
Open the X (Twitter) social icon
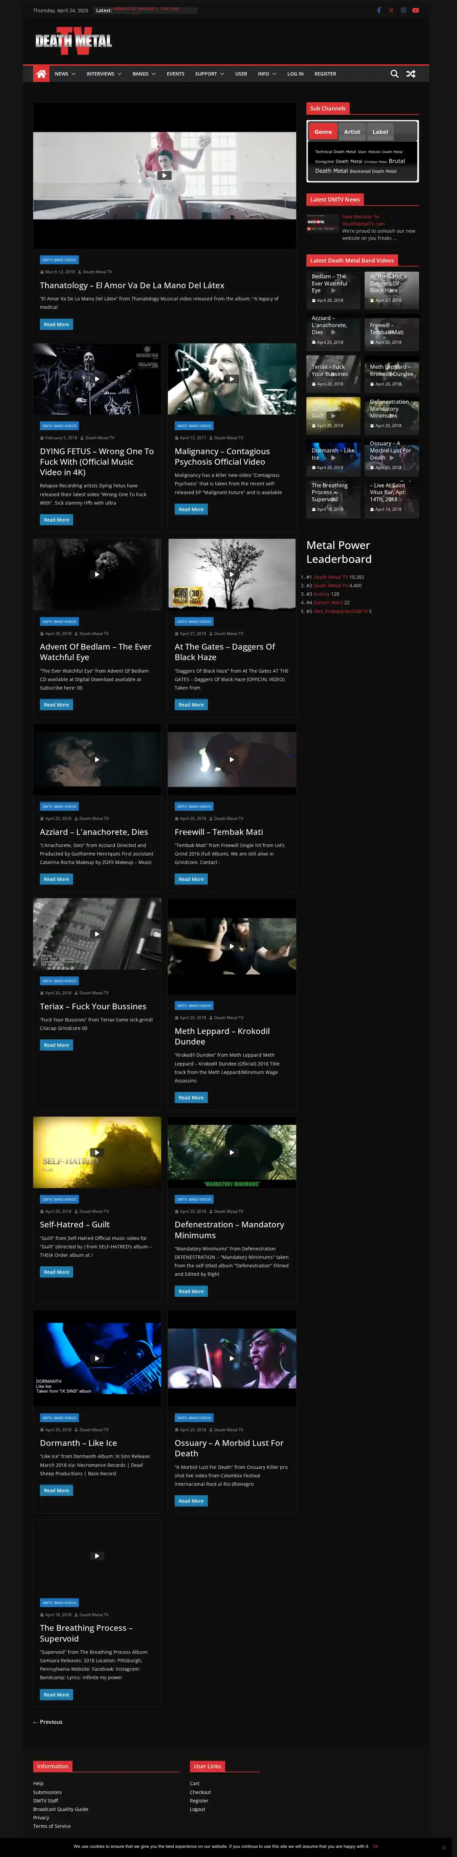point(391,10)
